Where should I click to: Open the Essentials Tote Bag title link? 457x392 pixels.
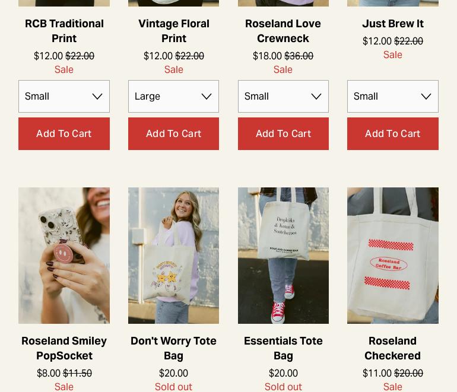click(x=283, y=348)
